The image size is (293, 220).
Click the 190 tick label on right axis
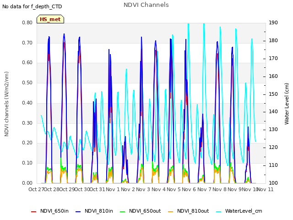click(273, 23)
